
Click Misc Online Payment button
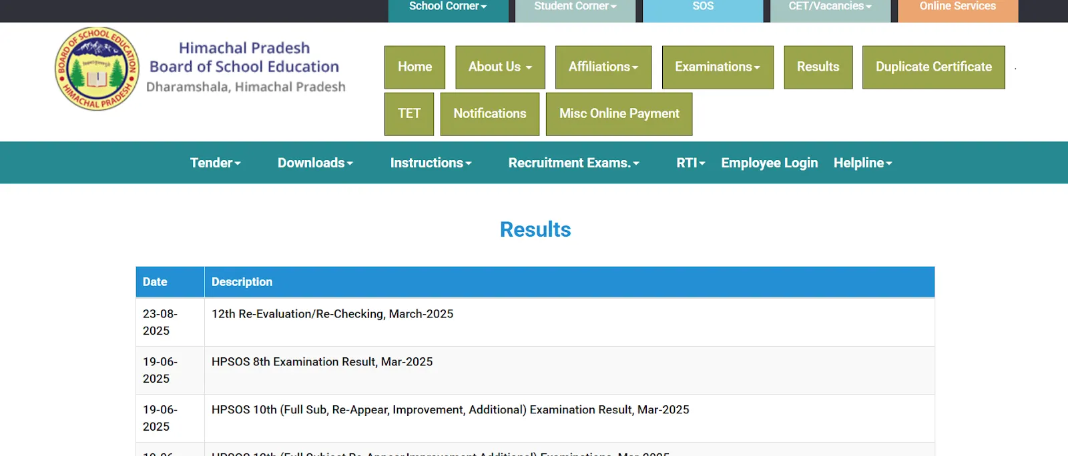pos(619,114)
